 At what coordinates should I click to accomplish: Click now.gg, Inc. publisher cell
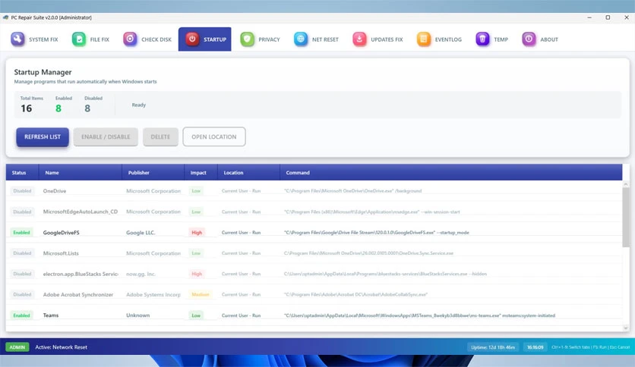(141, 274)
